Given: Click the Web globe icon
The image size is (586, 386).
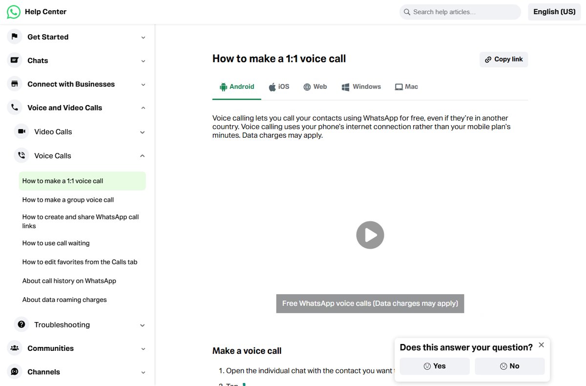Looking at the screenshot, I should 307,87.
